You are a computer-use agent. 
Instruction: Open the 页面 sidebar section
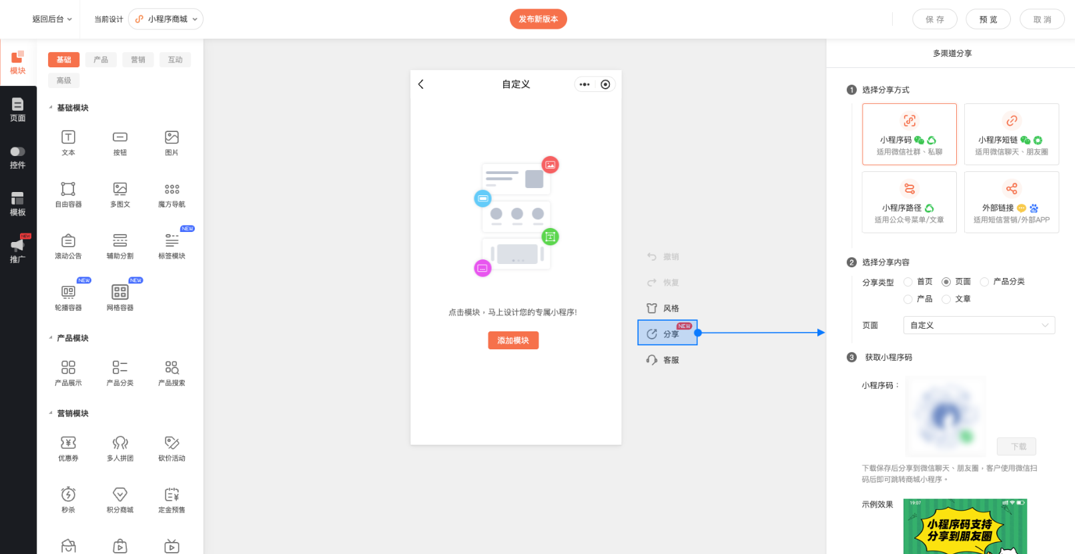[18, 109]
